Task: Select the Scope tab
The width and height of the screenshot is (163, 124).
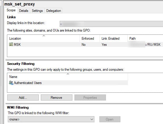Action: point(11,10)
